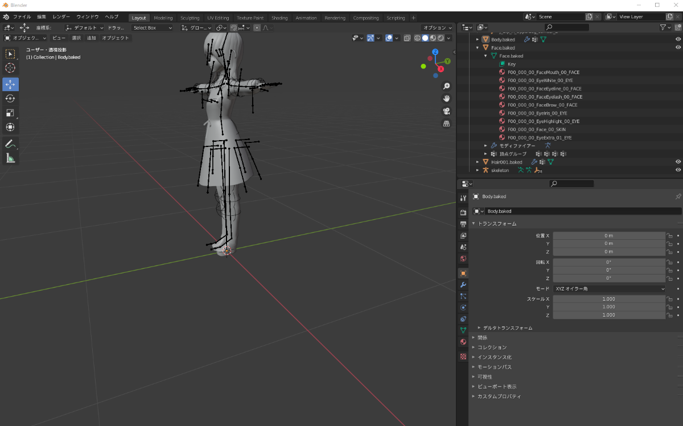
Task: Click the camera view icon in viewport
Action: (x=447, y=111)
